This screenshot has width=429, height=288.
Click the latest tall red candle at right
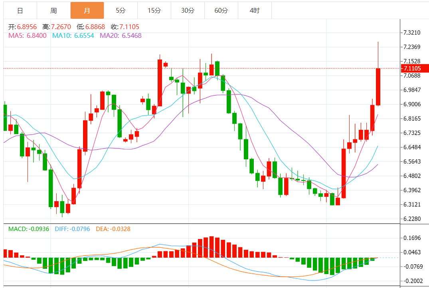(378, 87)
